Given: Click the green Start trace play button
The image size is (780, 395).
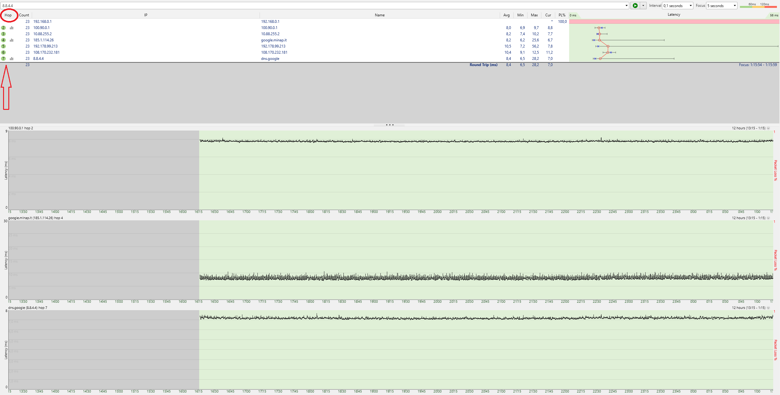Looking at the screenshot, I should coord(635,6).
